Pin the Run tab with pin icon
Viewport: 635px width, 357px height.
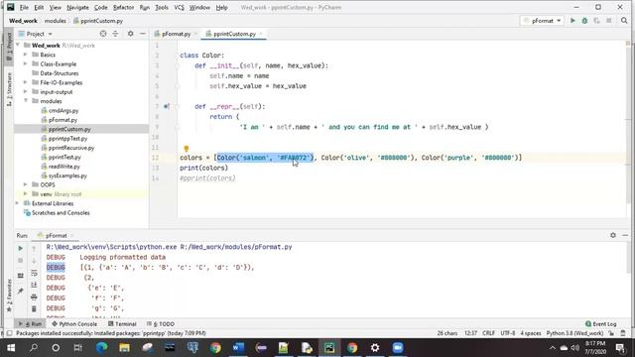[x=20, y=291]
